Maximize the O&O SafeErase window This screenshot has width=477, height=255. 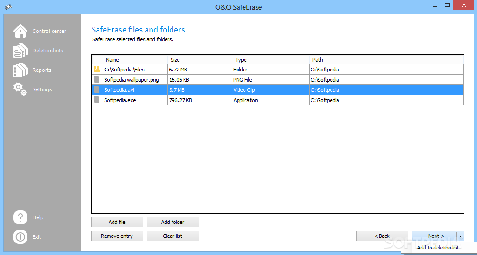447,6
